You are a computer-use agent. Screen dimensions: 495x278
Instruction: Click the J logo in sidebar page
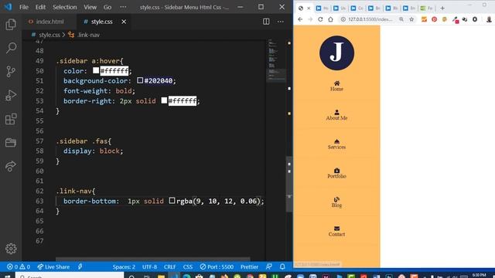point(336,53)
